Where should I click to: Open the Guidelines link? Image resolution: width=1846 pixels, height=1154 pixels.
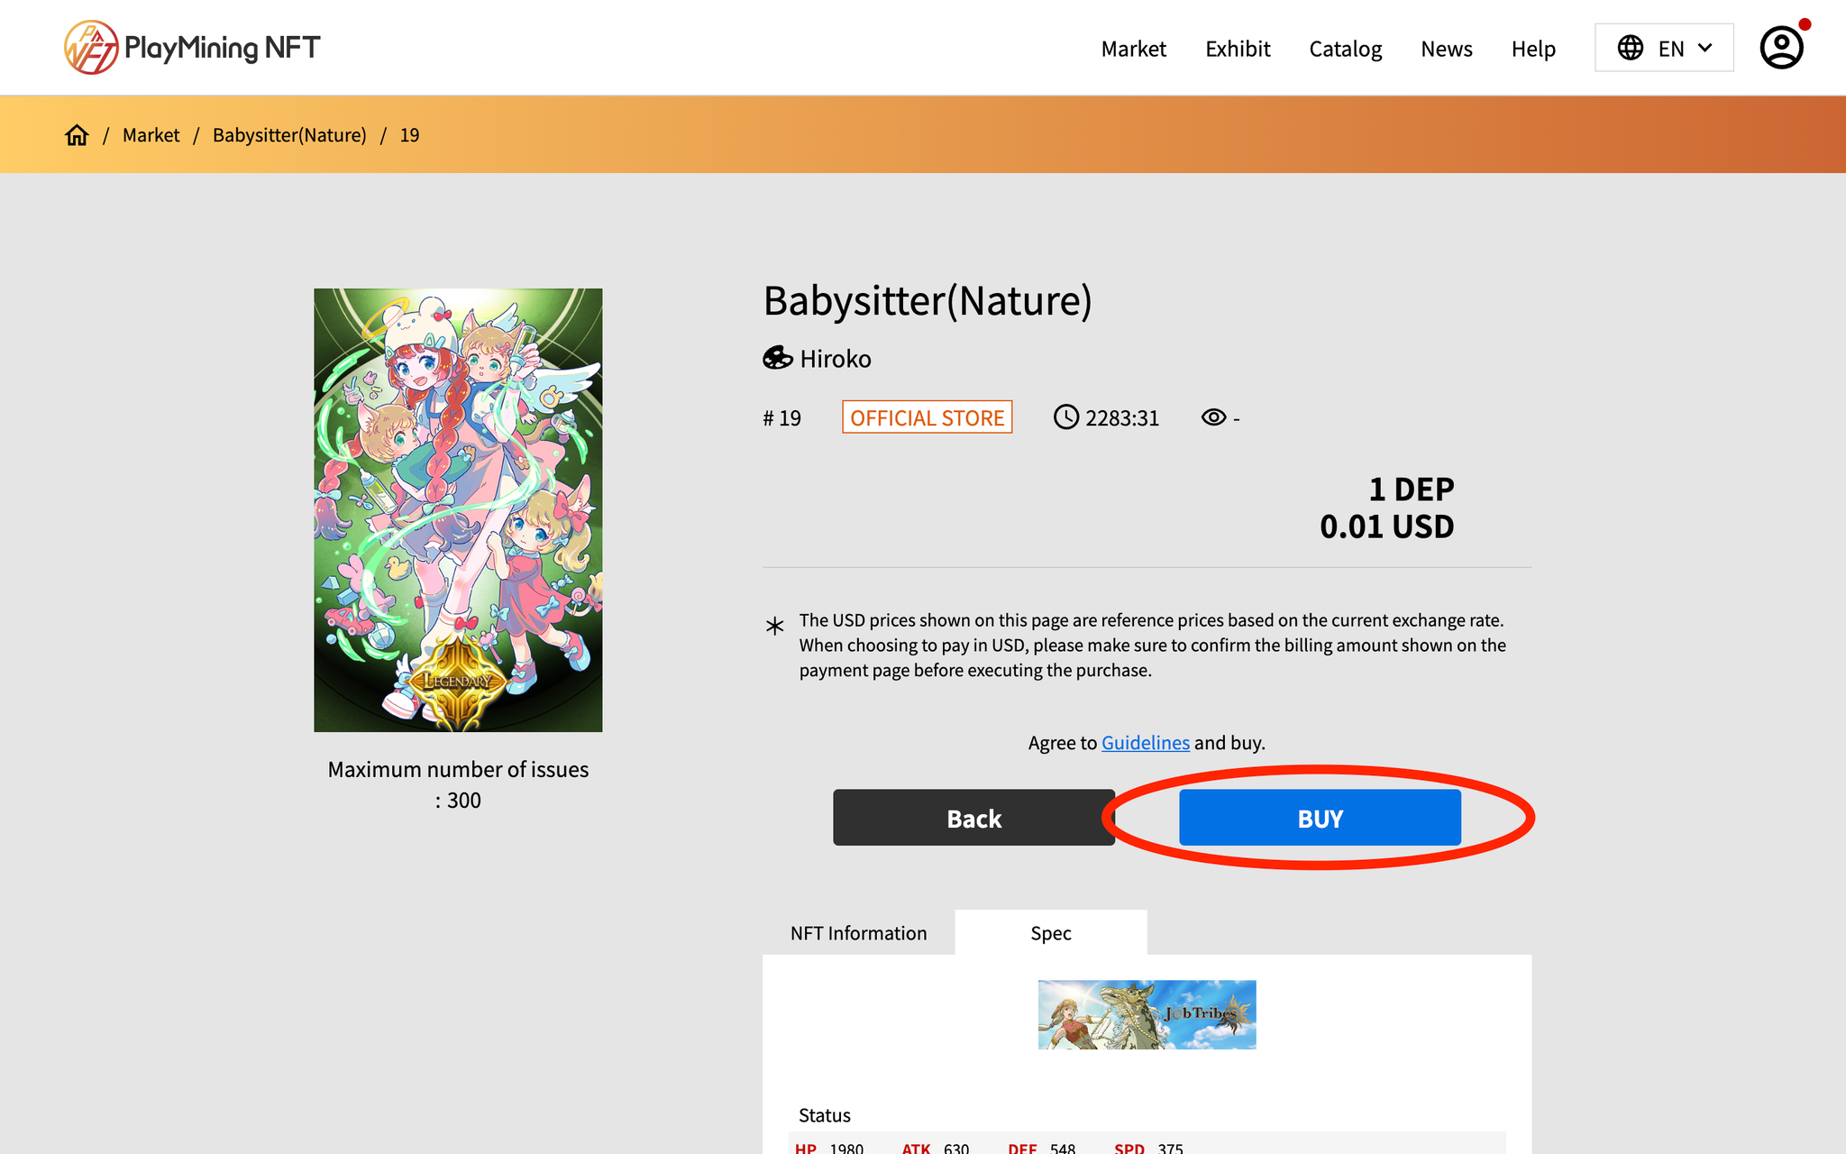tap(1145, 743)
